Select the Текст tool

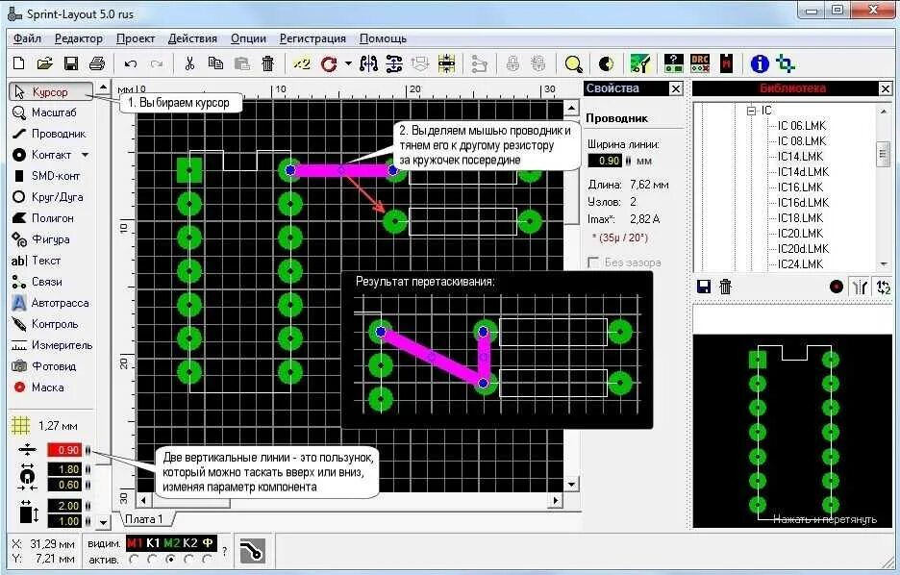pos(37,262)
